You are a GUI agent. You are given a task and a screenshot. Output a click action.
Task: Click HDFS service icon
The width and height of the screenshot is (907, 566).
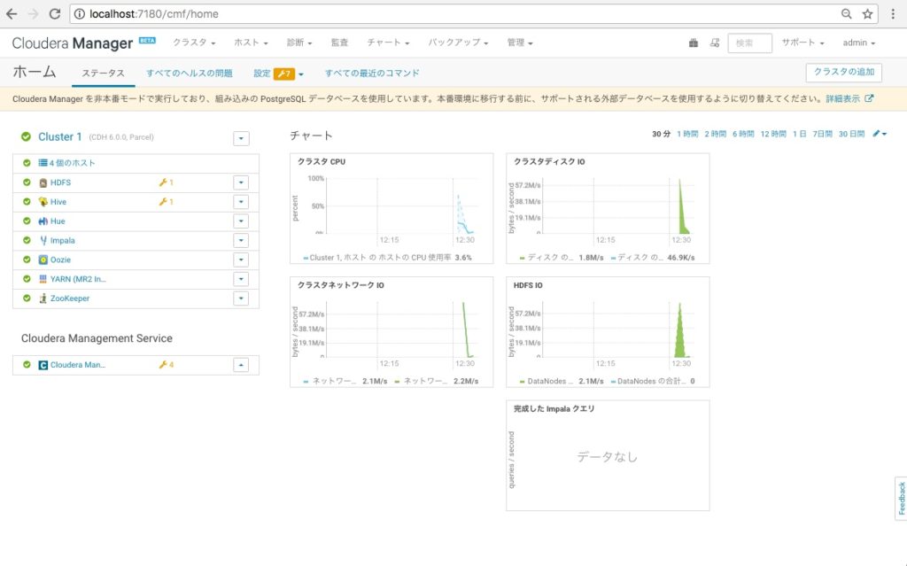tap(43, 182)
